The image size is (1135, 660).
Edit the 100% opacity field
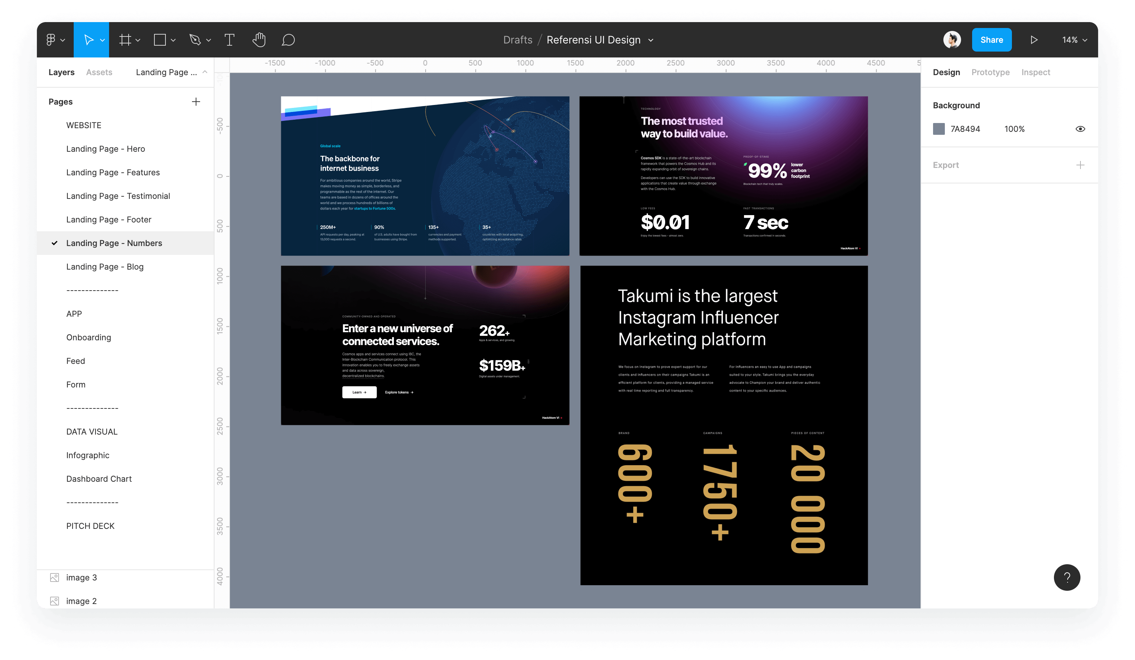tap(1014, 129)
